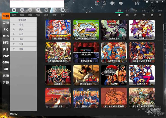Select the 街机 arcade platform tab
Screen dimensions: 166x118
click(x=6, y=16)
